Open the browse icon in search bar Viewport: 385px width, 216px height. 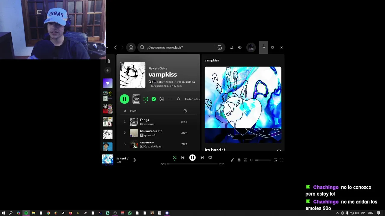[x=220, y=47]
